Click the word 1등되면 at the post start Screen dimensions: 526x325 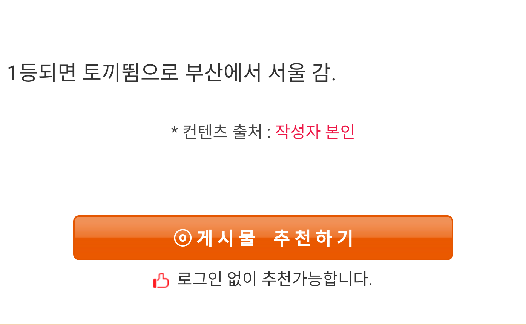click(41, 73)
